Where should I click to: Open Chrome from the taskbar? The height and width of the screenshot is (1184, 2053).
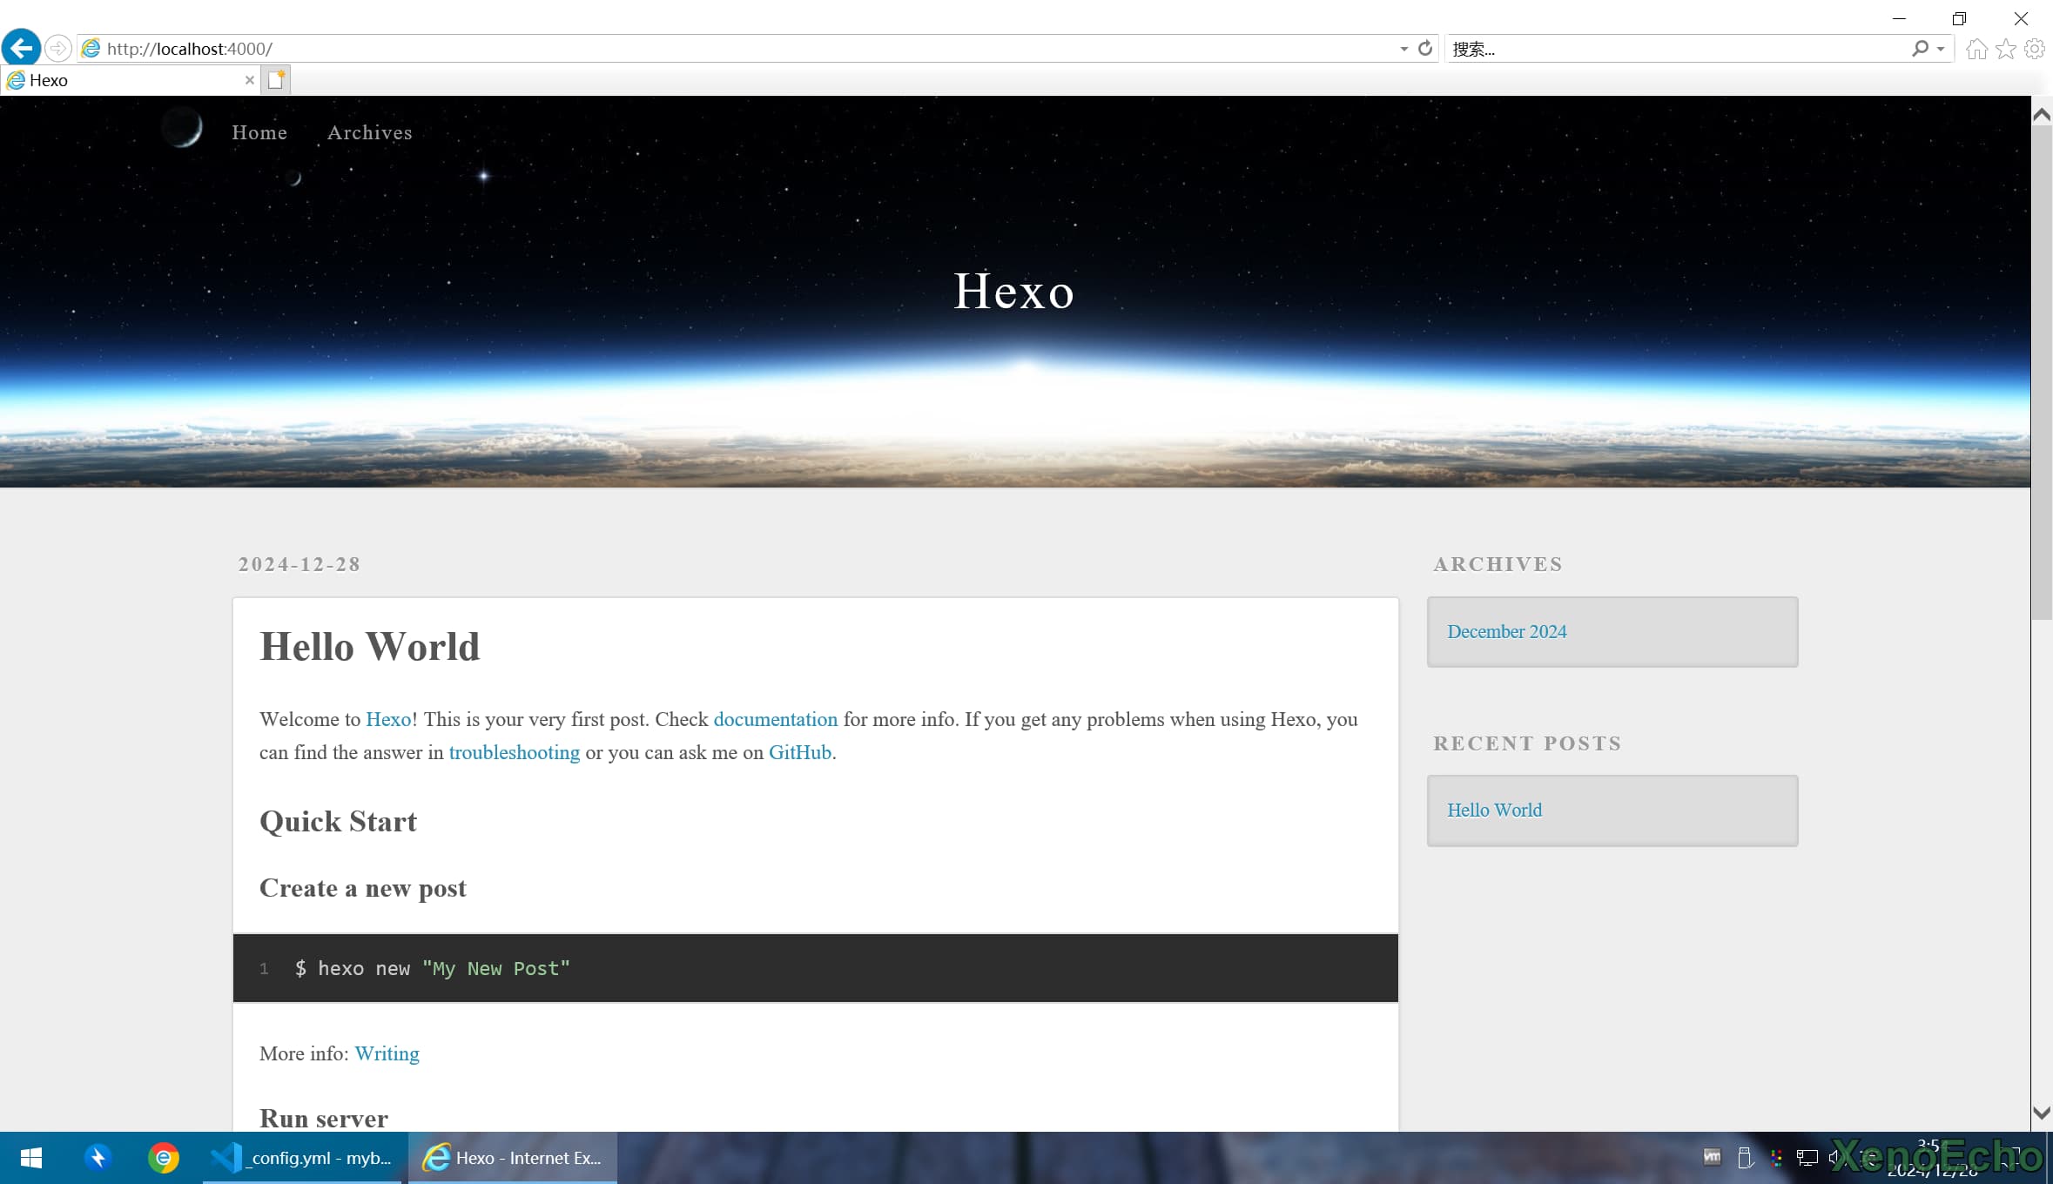(x=163, y=1158)
